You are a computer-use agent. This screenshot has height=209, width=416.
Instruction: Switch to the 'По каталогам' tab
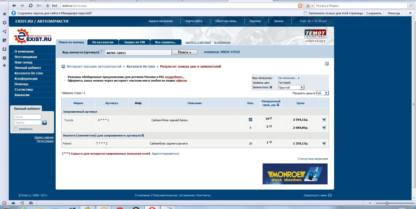tap(103, 42)
